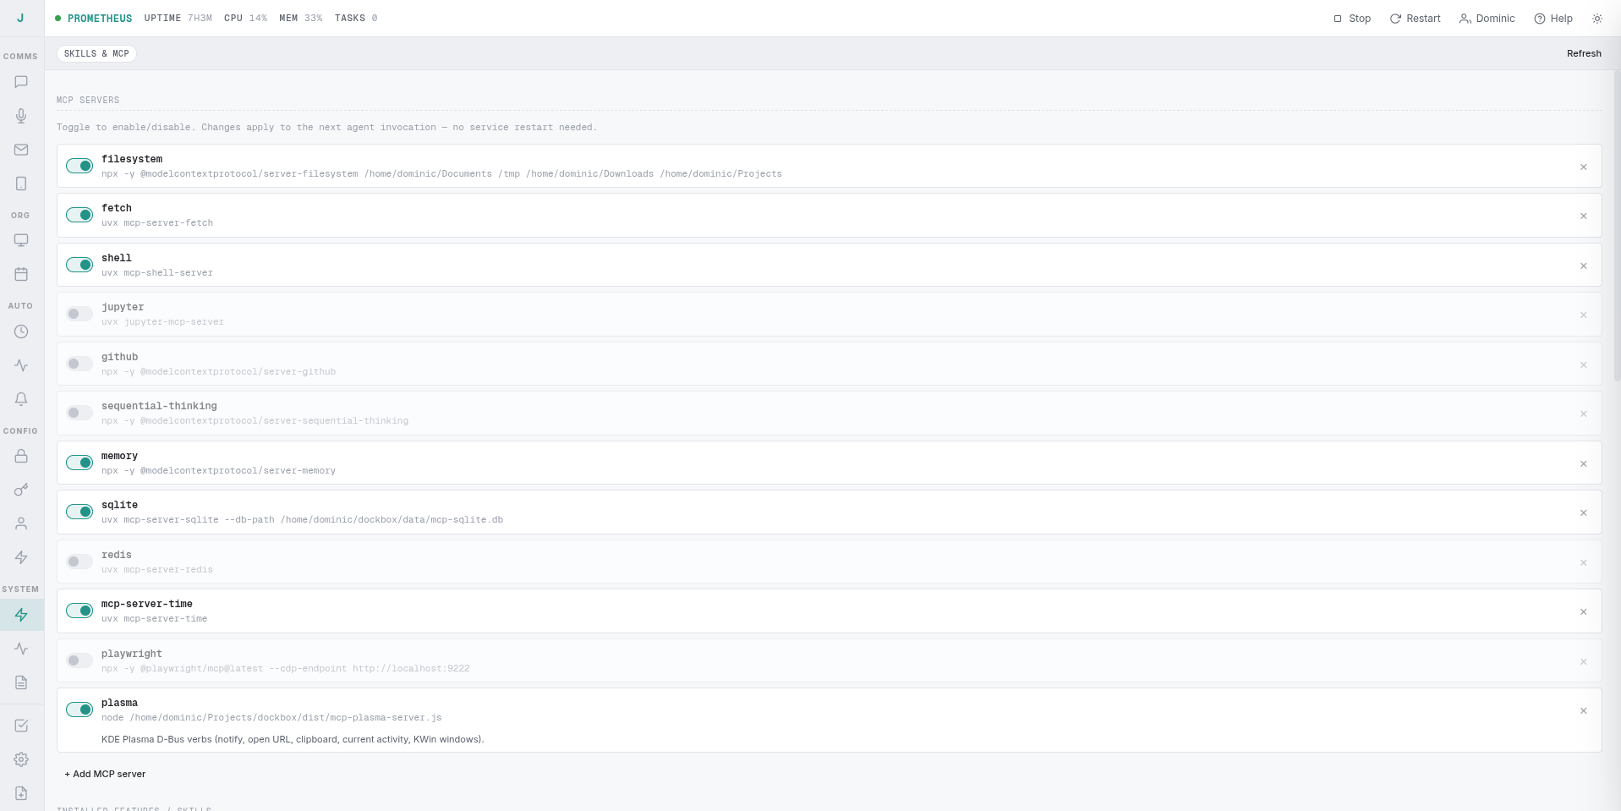
Task: Enable the redis server toggle
Action: click(79, 562)
